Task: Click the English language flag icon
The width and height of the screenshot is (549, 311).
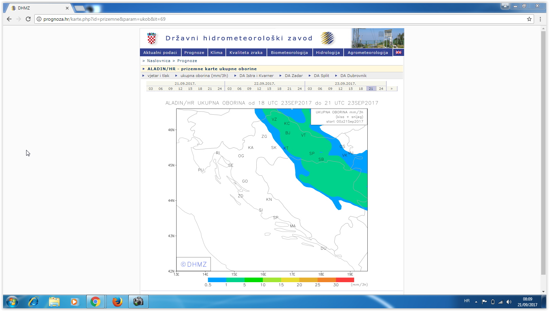Action: (398, 53)
